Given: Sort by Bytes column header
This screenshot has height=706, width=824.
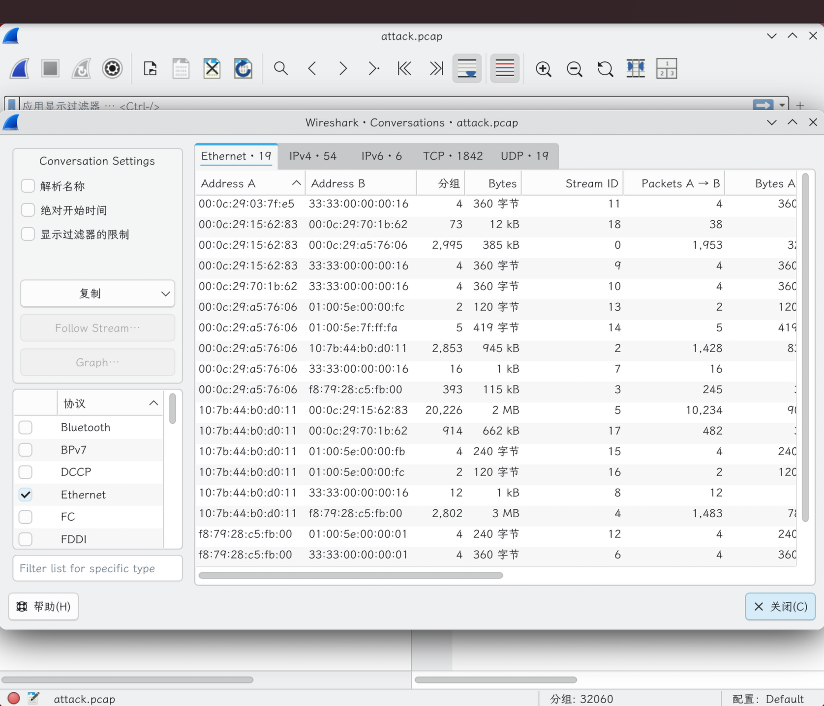Looking at the screenshot, I should click(x=493, y=183).
